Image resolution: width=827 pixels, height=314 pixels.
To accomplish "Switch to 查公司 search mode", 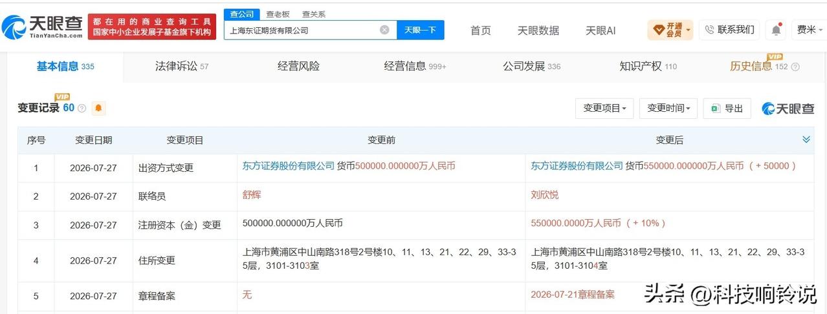I will coord(241,14).
